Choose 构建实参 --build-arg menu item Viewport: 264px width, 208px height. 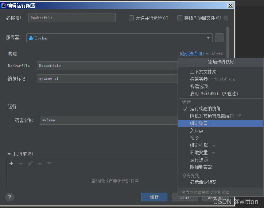pyautogui.click(x=221, y=79)
